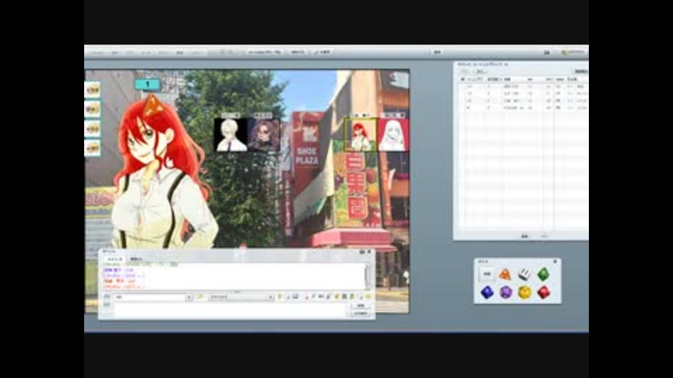Open the first chat tab in chat window
673x378 pixels.
tap(114, 259)
